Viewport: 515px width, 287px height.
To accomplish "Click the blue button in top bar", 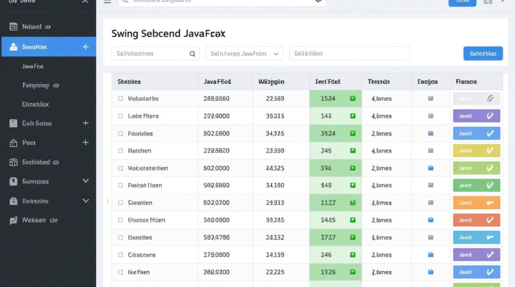I will 462,2.
